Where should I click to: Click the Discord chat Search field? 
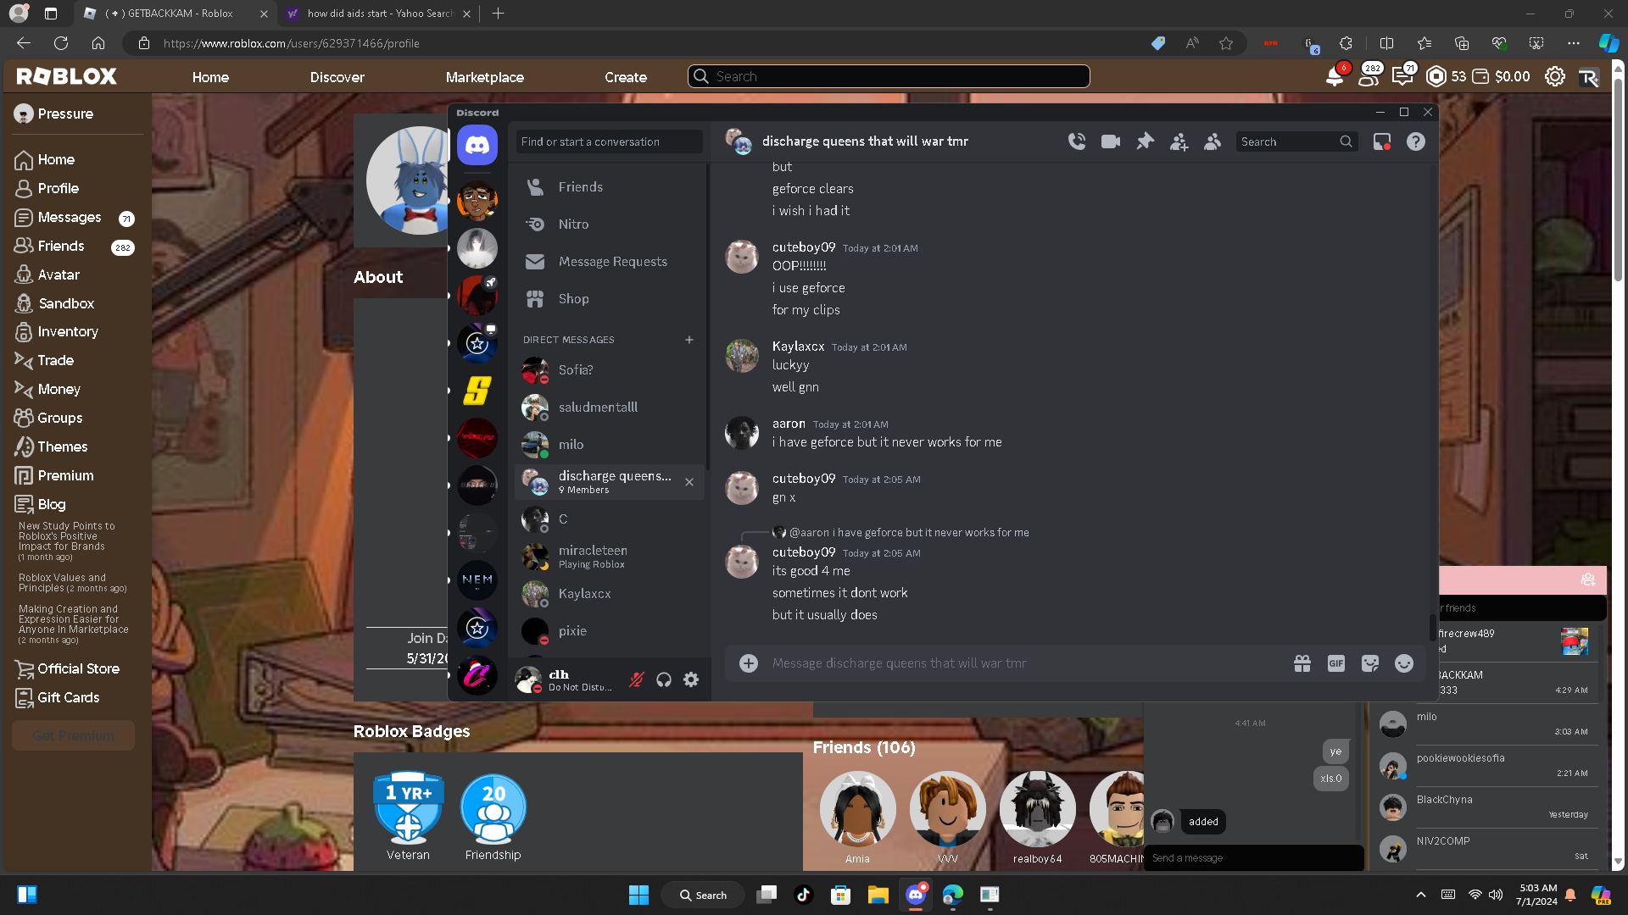point(1296,141)
